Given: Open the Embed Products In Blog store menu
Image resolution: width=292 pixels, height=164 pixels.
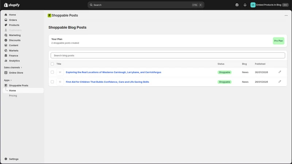Looking at the screenshot, I should tap(269, 5).
